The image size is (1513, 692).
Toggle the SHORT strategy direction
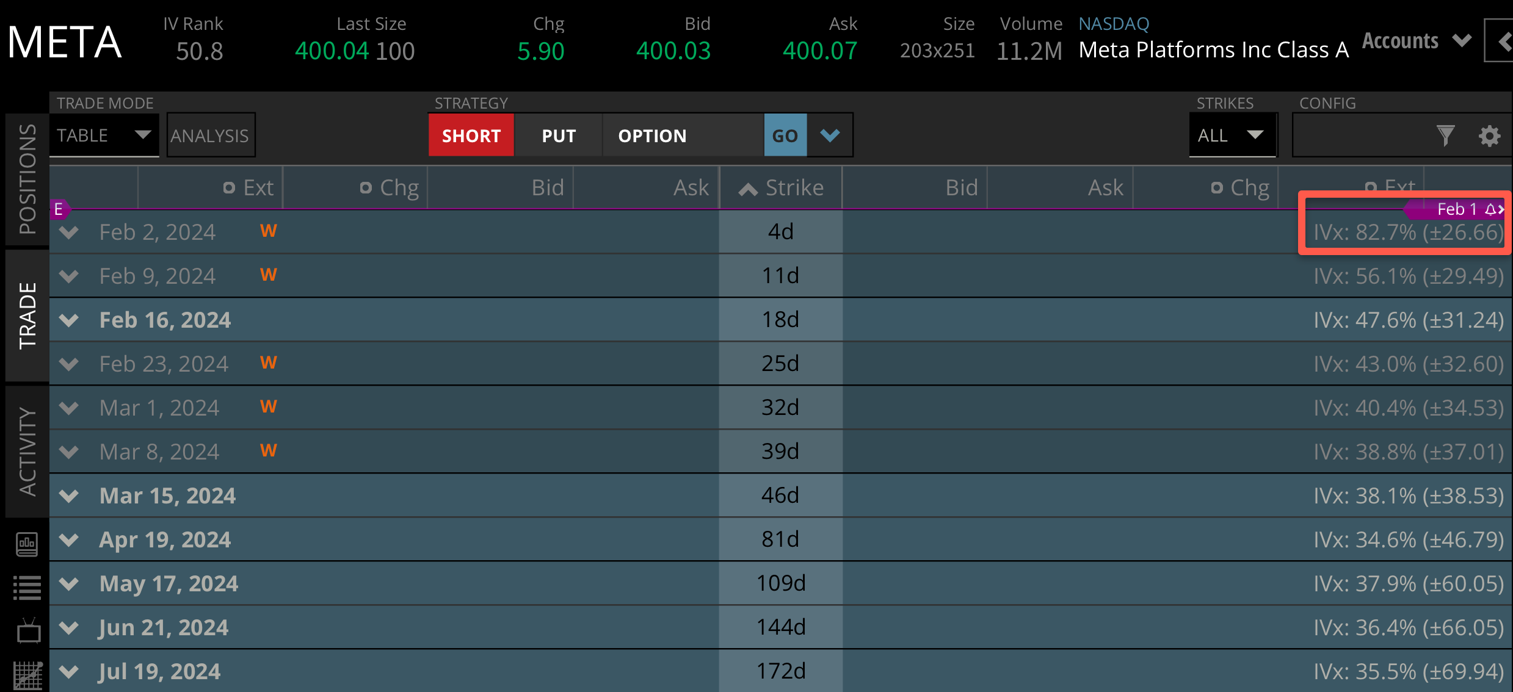coord(471,135)
